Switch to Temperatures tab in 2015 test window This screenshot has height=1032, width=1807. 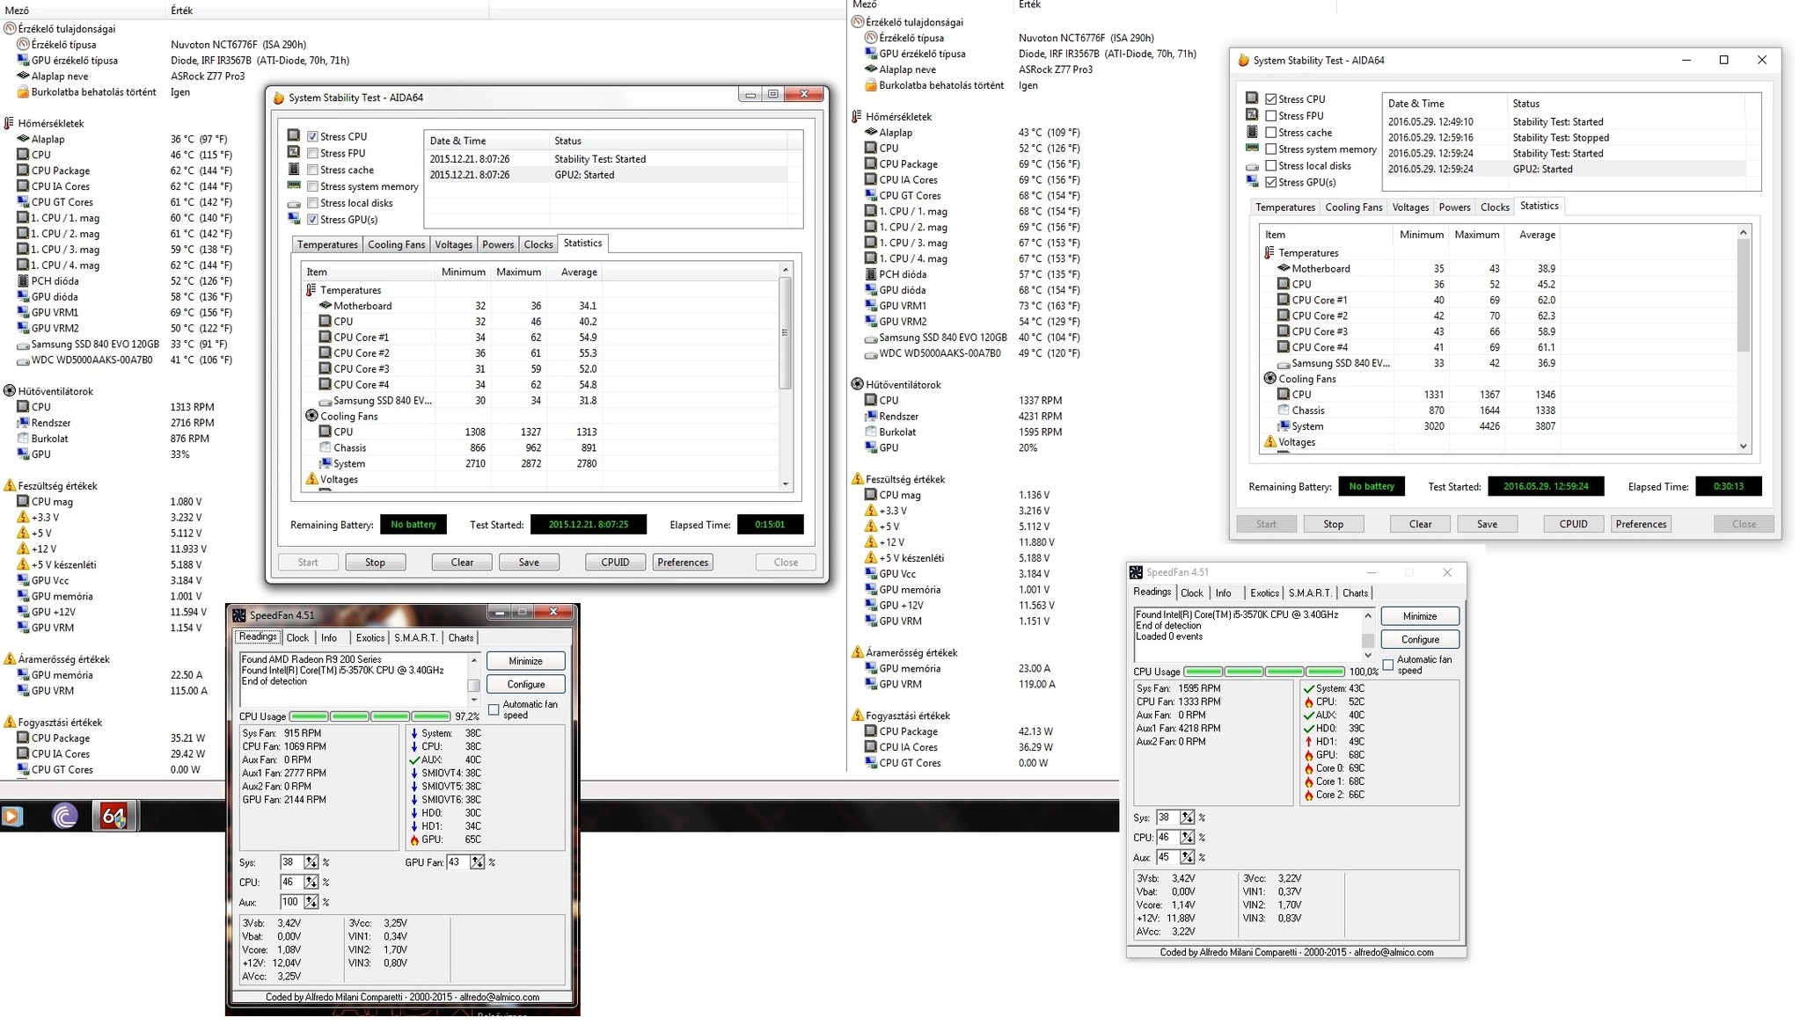click(327, 245)
